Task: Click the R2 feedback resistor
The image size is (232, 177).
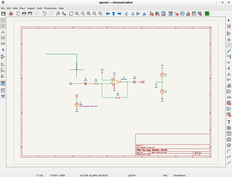Action: (x=118, y=97)
